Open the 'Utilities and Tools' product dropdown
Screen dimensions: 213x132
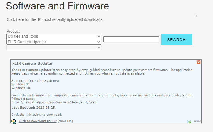click(54, 36)
